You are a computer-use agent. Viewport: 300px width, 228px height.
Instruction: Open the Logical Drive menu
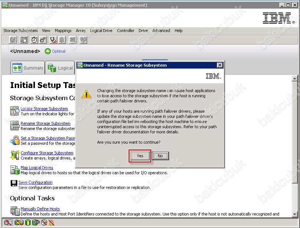click(101, 31)
